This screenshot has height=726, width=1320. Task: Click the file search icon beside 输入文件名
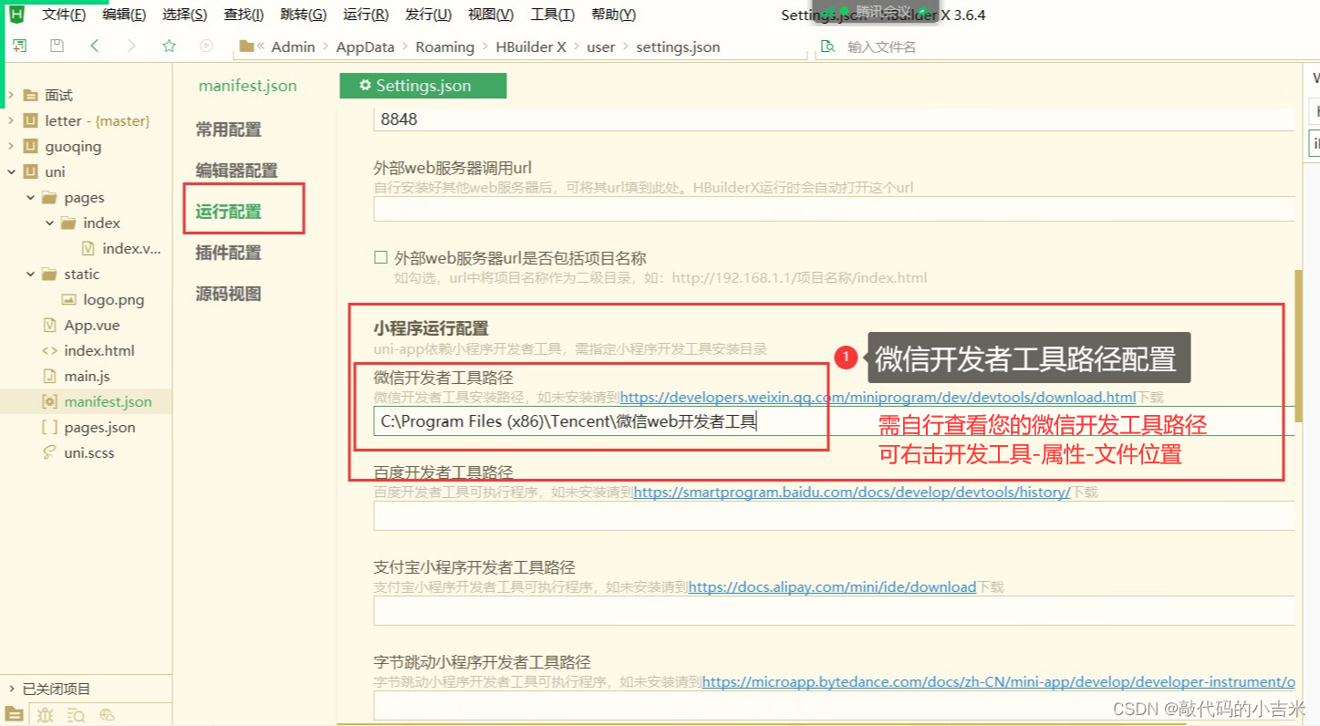[827, 47]
